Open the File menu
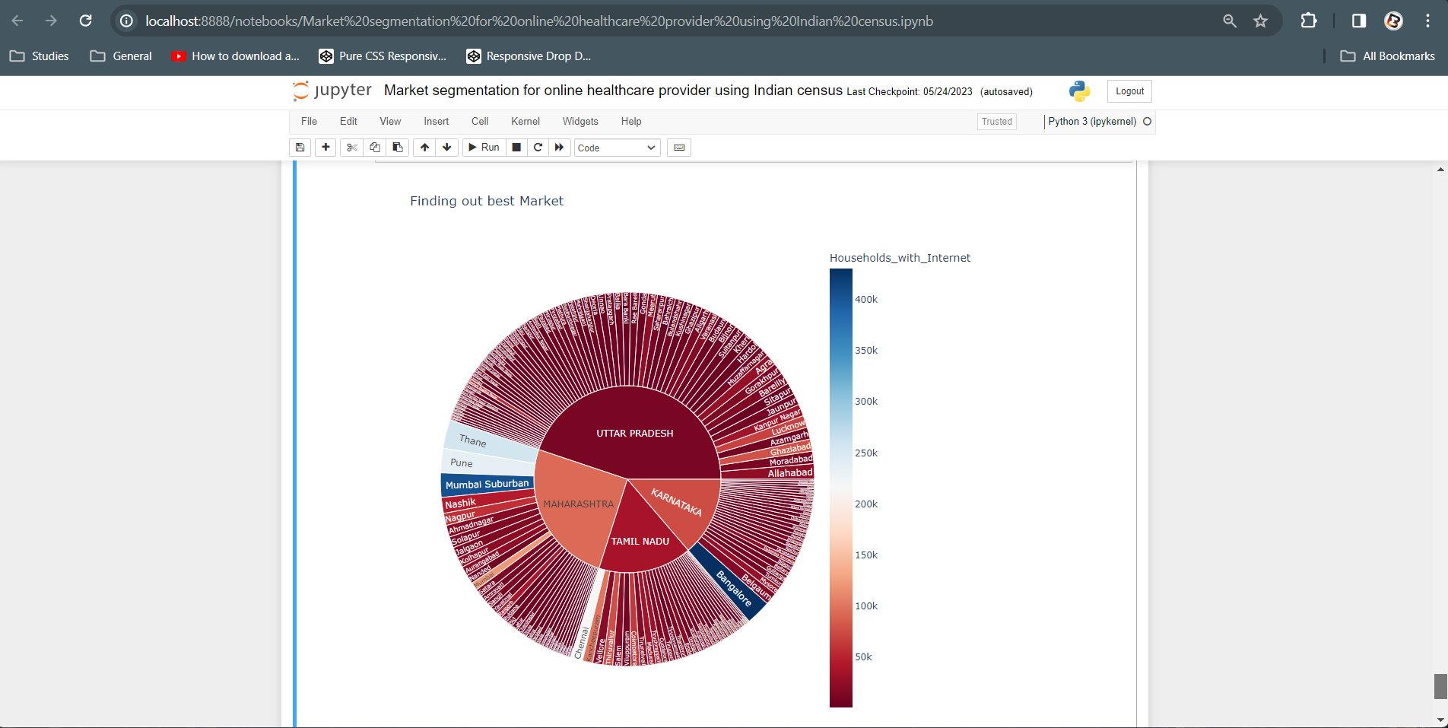 (x=309, y=122)
